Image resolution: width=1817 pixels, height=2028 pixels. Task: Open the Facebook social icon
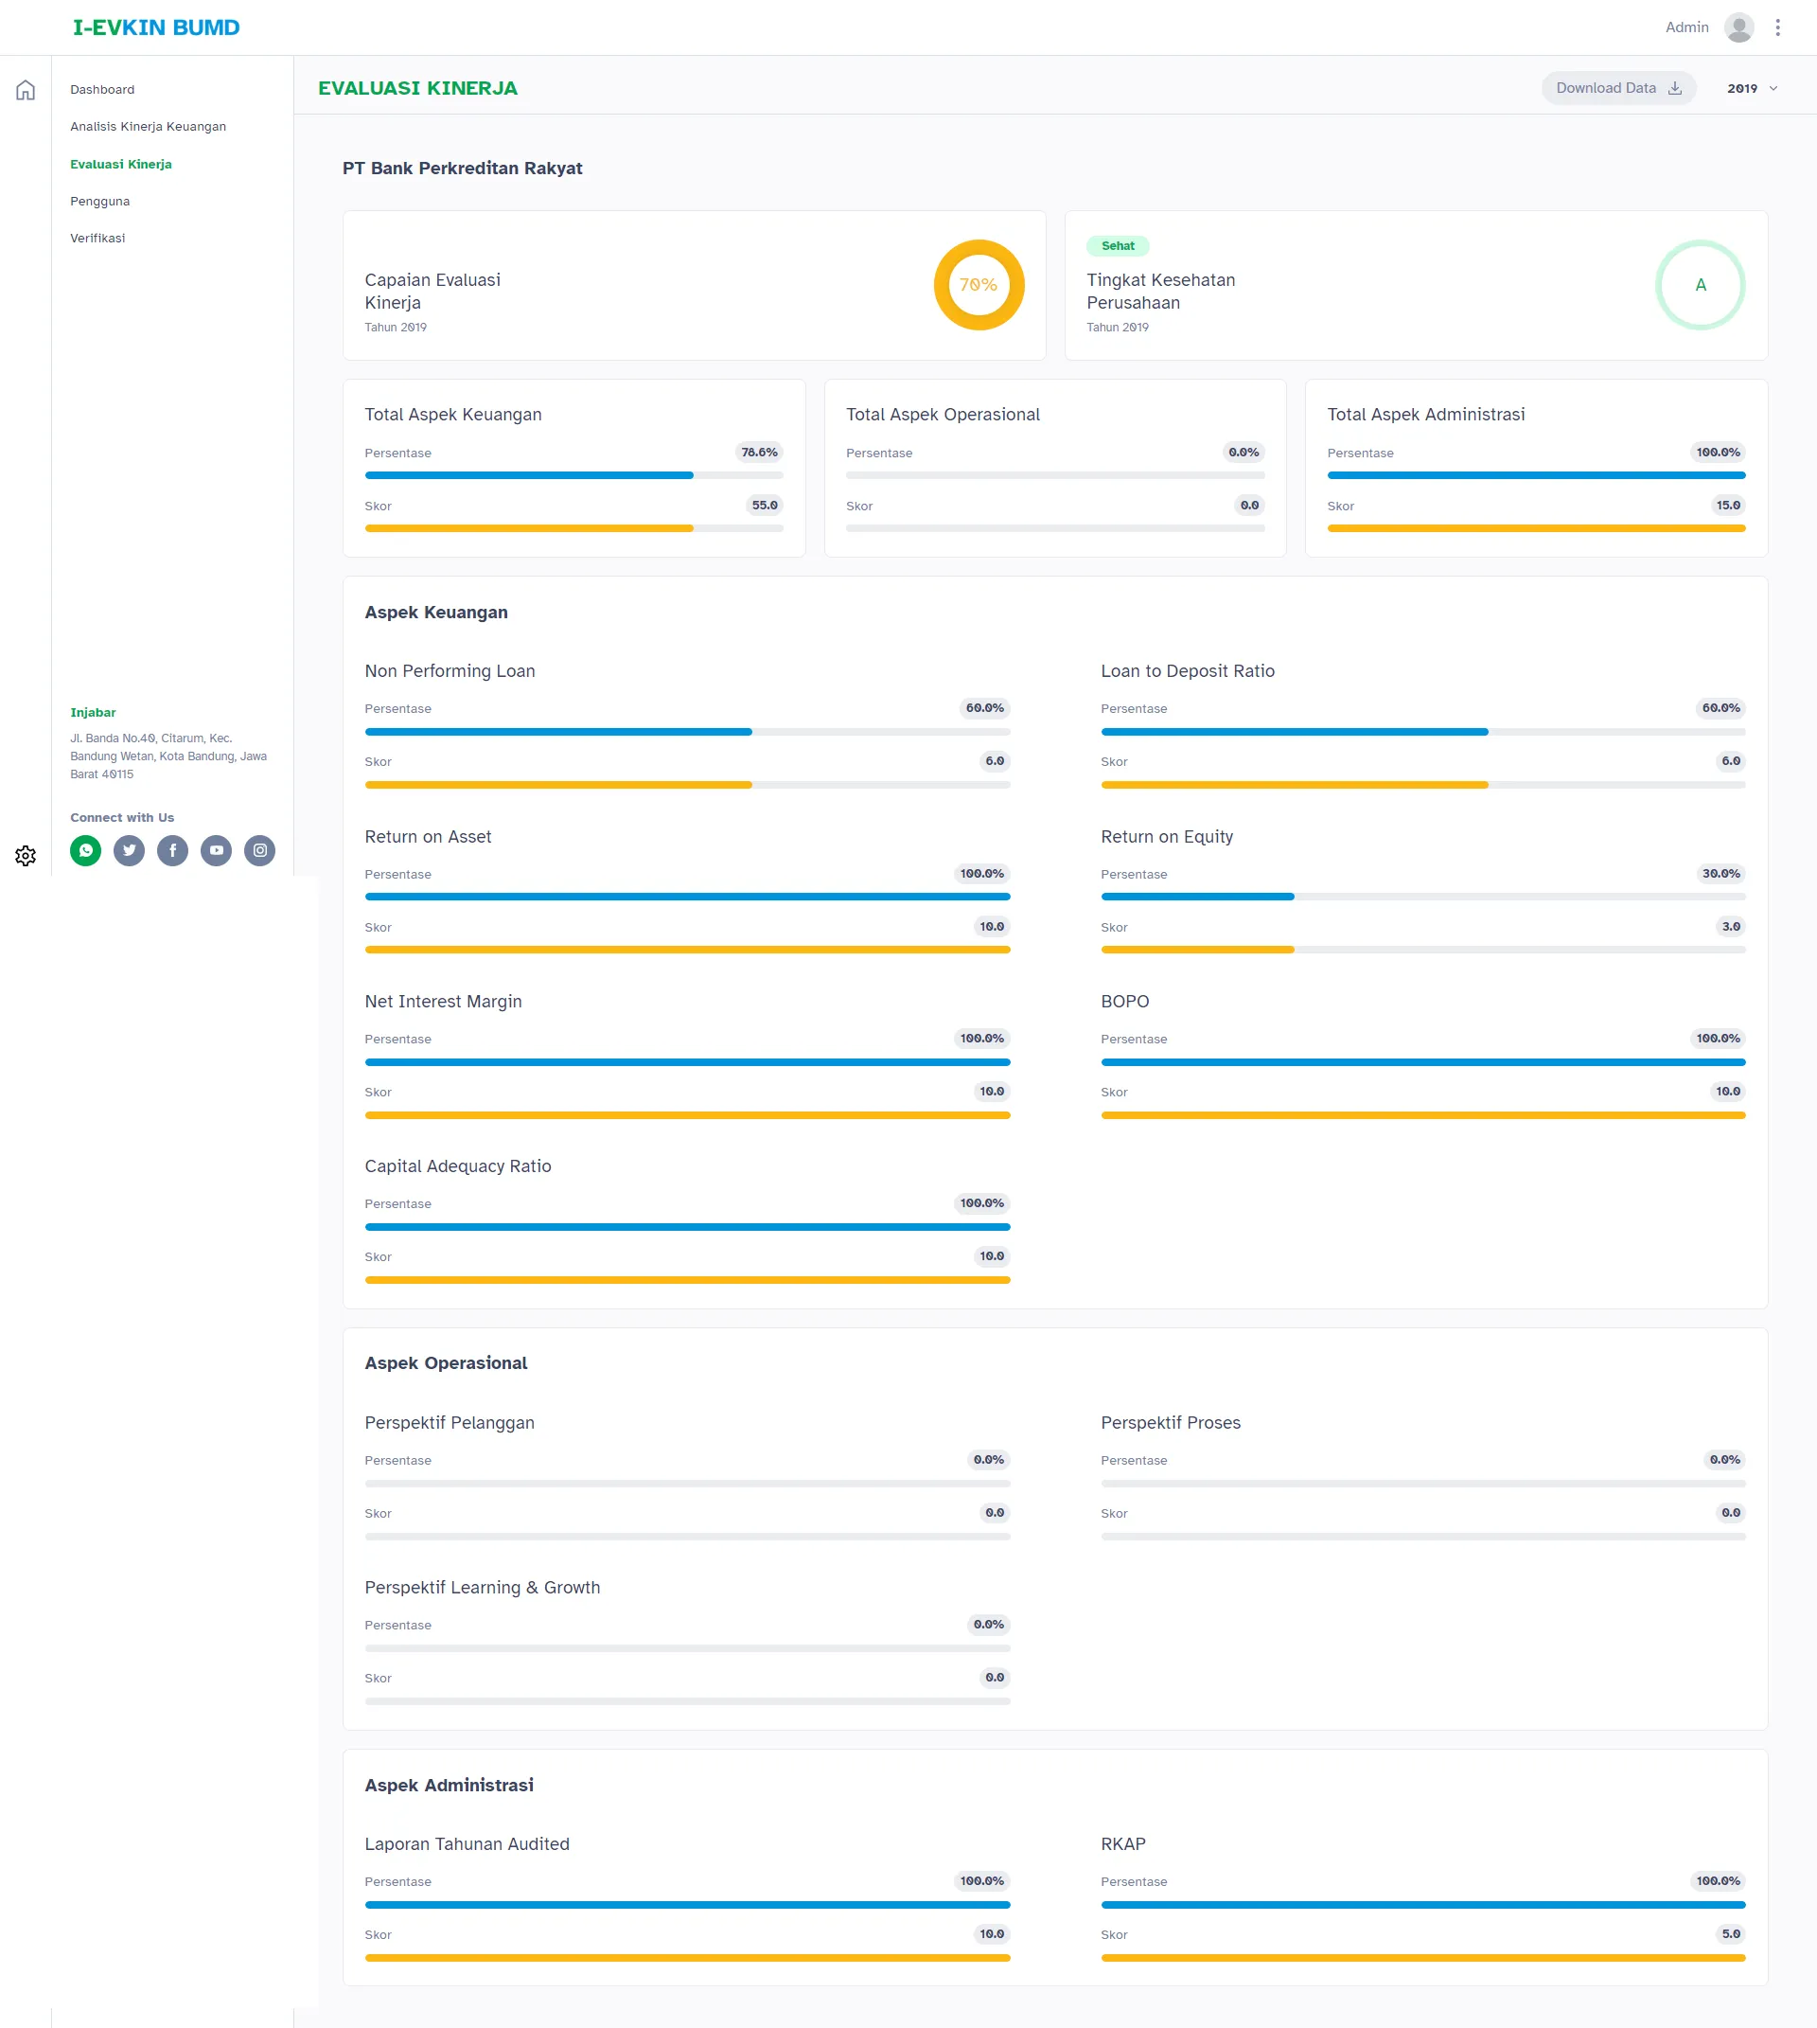[x=173, y=850]
